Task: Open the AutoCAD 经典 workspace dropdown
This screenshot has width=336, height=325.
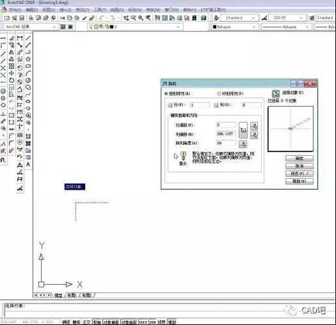Action: coord(31,27)
